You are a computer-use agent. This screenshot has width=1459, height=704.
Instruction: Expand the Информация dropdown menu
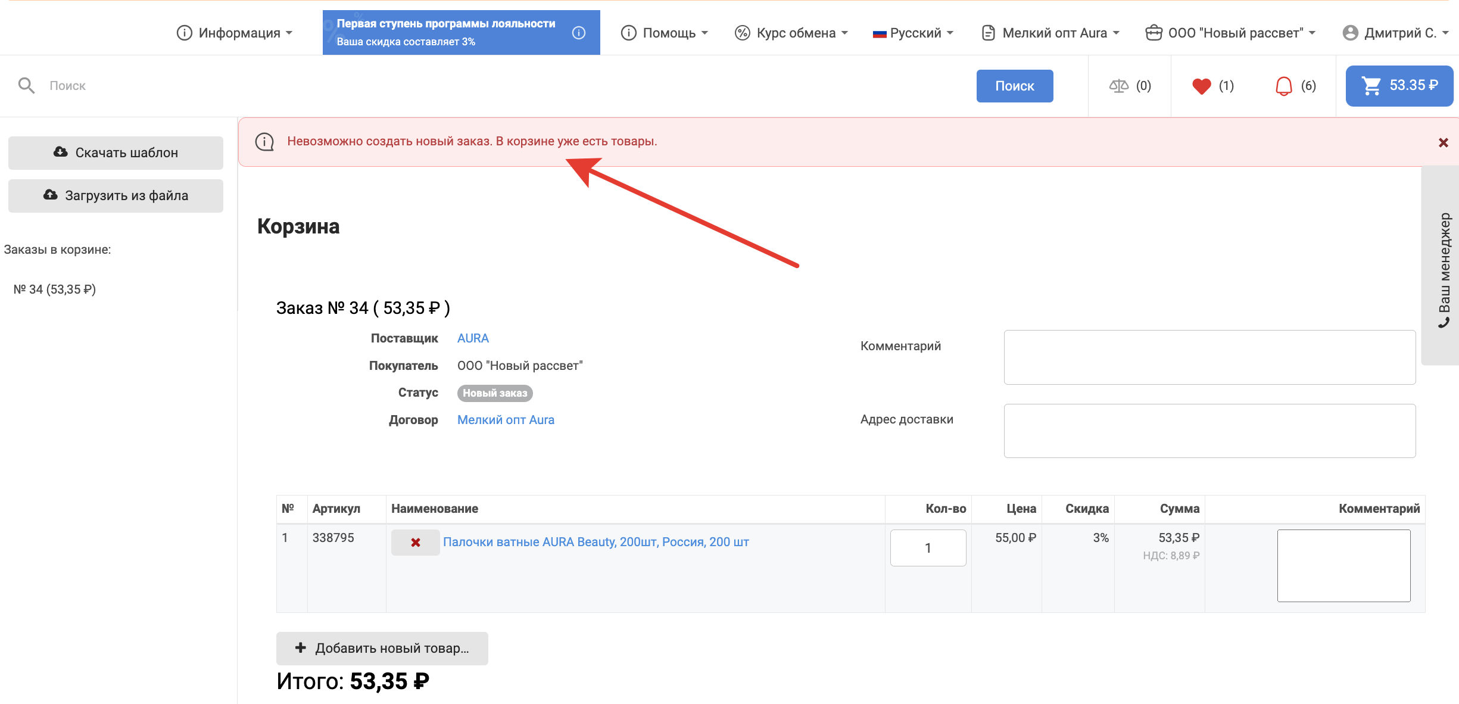[x=235, y=33]
